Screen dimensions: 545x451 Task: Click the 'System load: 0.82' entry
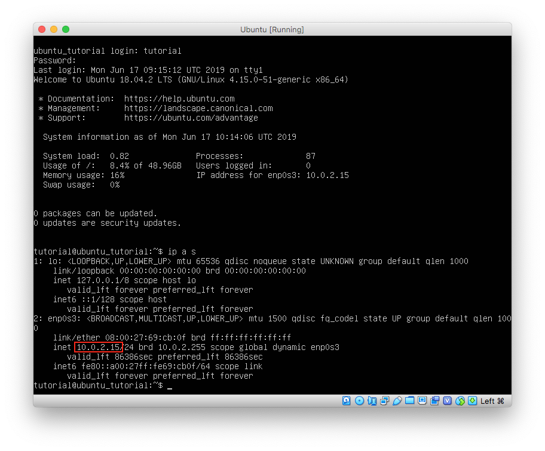pos(86,156)
